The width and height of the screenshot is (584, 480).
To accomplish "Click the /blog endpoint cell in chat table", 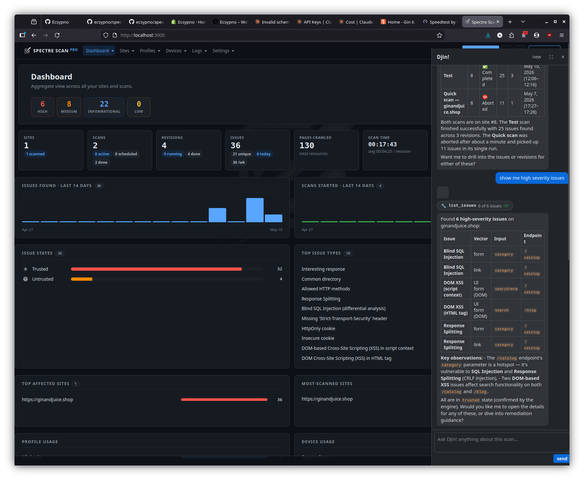I will point(532,310).
